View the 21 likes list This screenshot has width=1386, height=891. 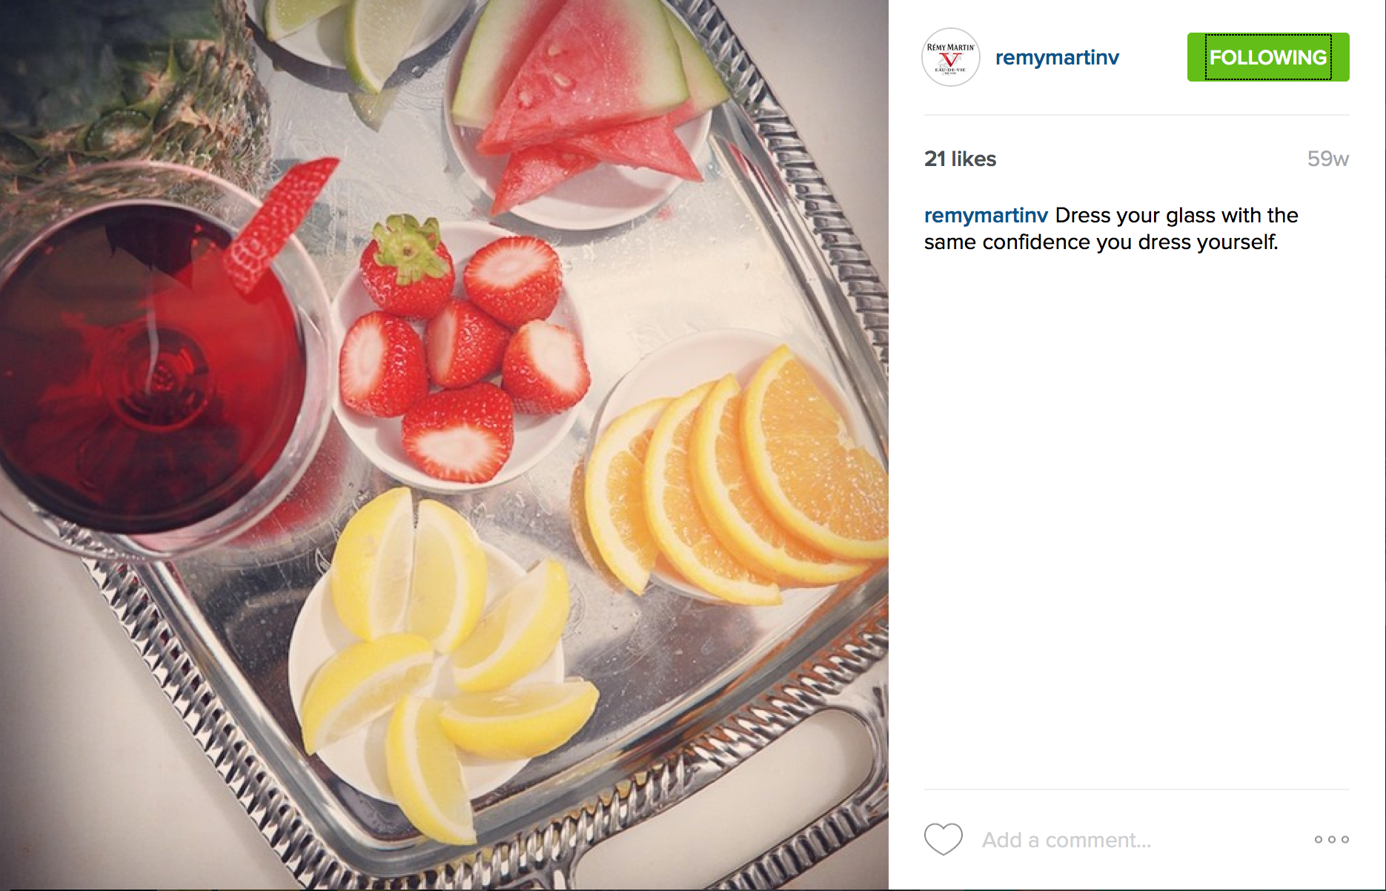(x=960, y=159)
